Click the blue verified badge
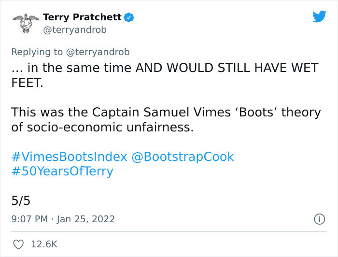 (129, 17)
